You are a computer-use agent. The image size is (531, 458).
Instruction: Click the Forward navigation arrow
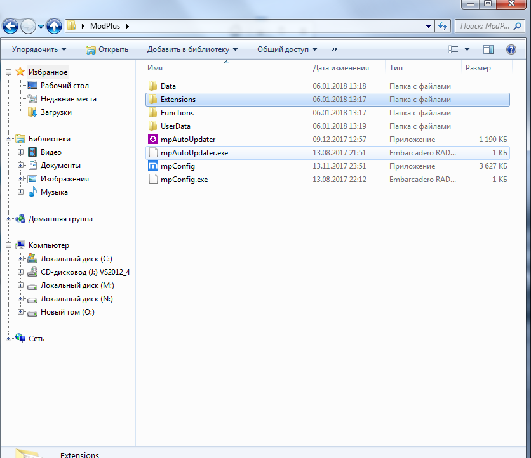click(x=28, y=26)
